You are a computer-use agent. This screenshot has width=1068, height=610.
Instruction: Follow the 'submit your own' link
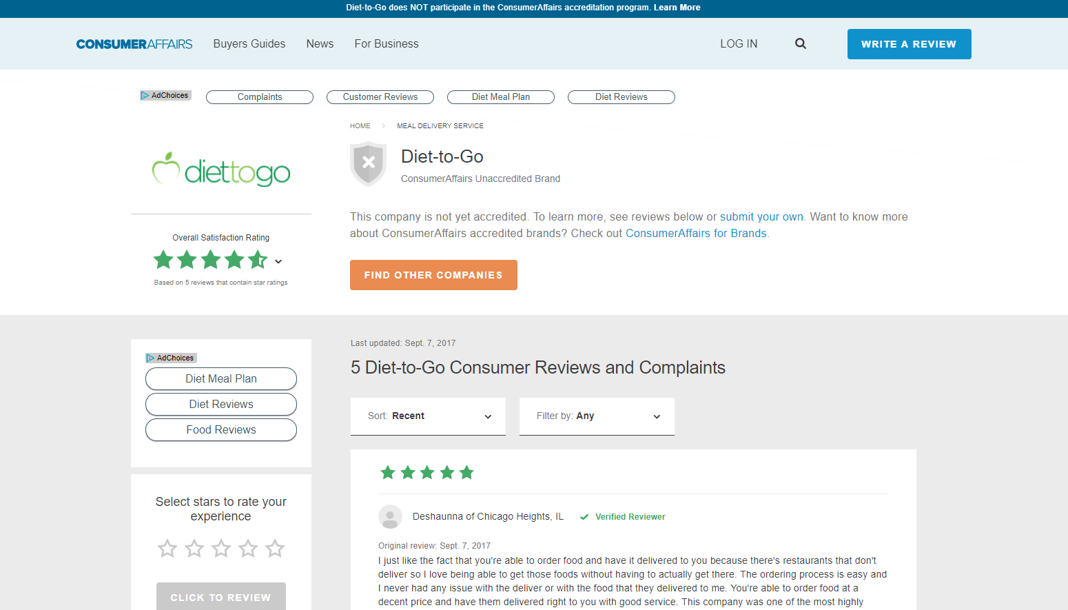pyautogui.click(x=761, y=216)
